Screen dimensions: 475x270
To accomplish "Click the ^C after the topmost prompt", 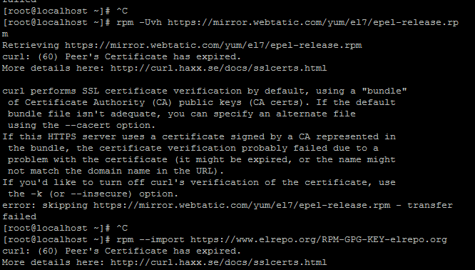I will [x=122, y=11].
